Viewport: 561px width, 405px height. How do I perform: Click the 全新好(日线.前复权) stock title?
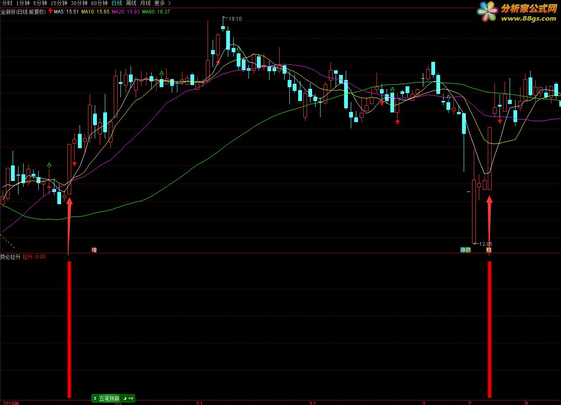click(x=23, y=12)
